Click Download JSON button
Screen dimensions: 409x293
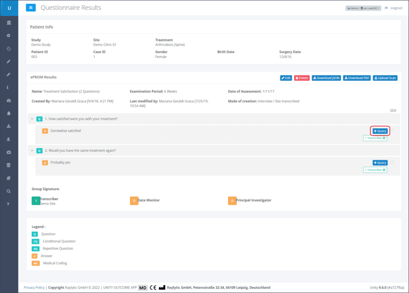coord(326,78)
